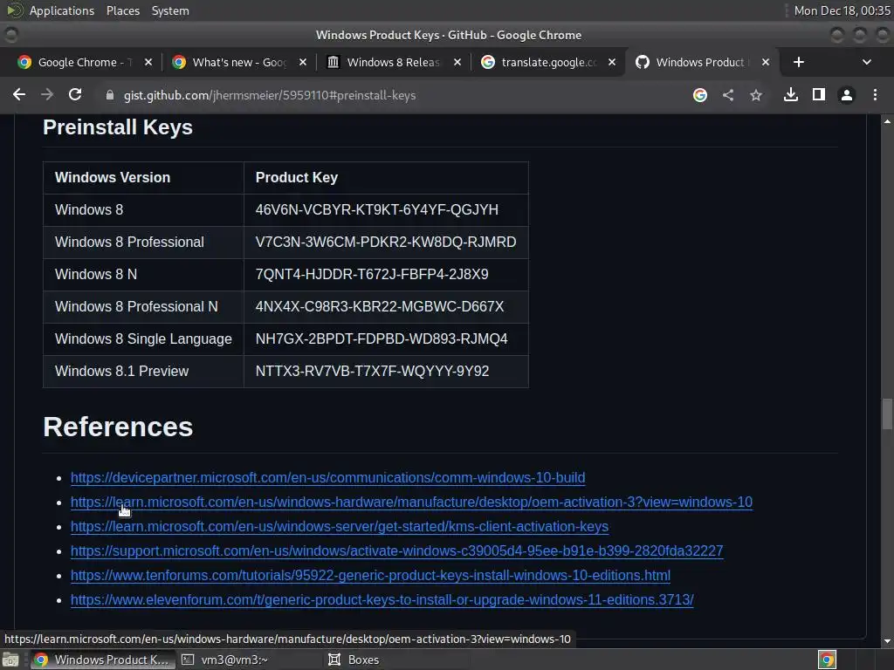Bookmark this page with the star icon
Viewport: 894px width, 670px height.
756,95
